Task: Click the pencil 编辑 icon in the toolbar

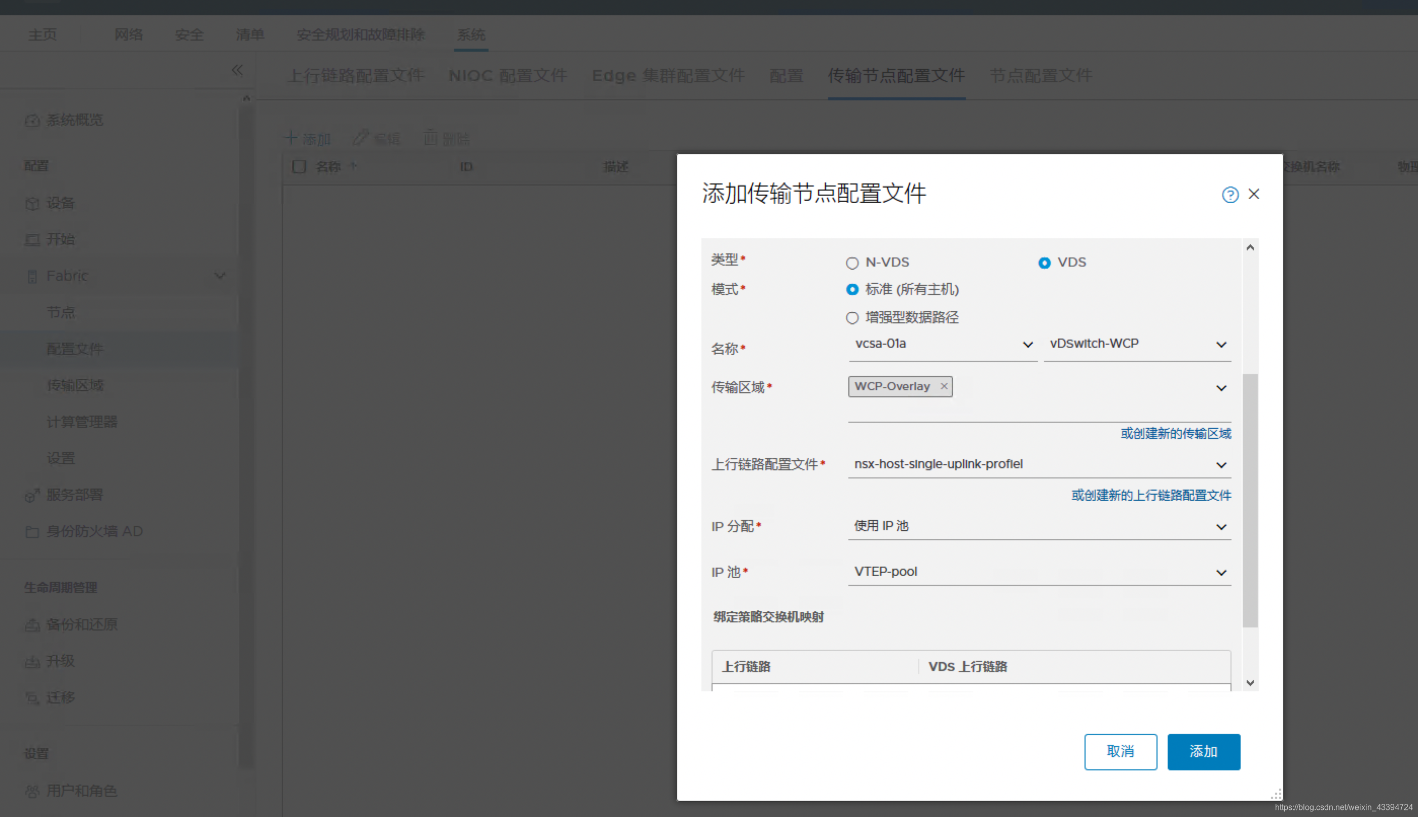Action: pyautogui.click(x=360, y=137)
